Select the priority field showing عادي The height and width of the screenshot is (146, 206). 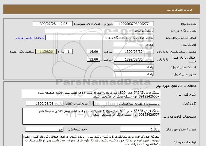coord(133,44)
